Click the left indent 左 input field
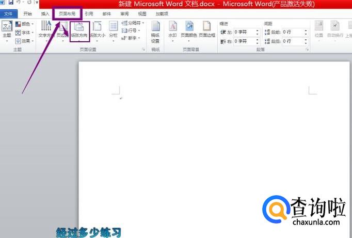Viewport: 352px width, 238px height. [x=244, y=32]
